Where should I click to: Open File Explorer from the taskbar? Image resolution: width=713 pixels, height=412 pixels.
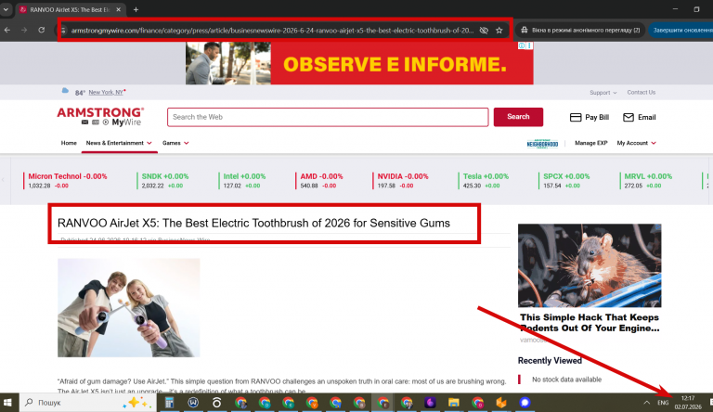[x=454, y=403]
